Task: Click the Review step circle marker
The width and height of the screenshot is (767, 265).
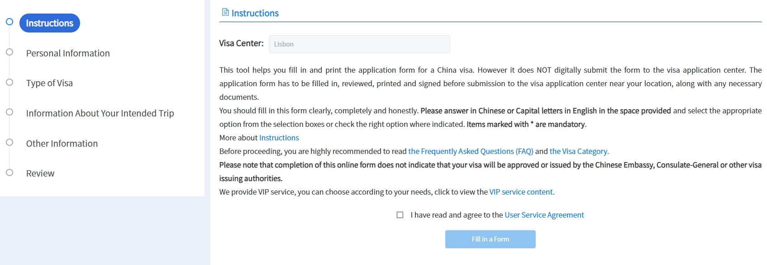Action: (x=10, y=172)
